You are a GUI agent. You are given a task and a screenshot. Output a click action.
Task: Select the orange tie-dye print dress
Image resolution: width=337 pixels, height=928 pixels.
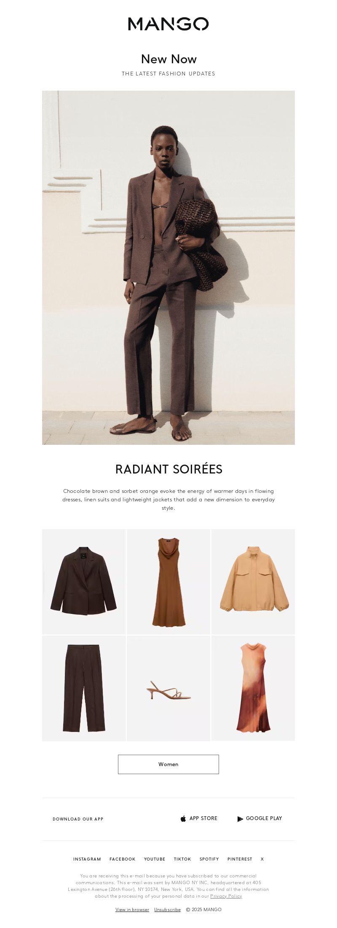pyautogui.click(x=253, y=688)
